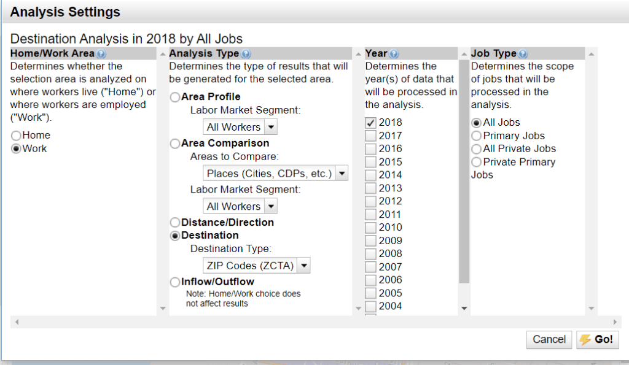This screenshot has width=629, height=365.
Task: Uncheck the 2018 year checkbox
Action: coord(371,123)
